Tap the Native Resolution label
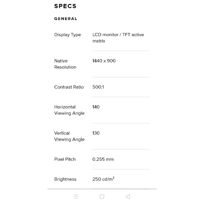Viewport: 204px width, 204px height. point(65,64)
